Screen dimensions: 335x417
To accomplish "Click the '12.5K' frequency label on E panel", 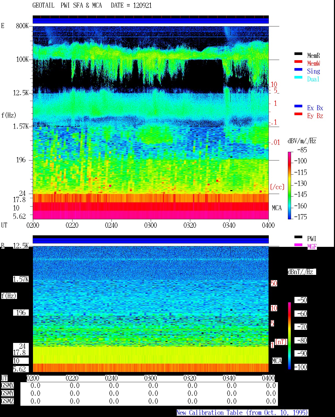I will coord(21,93).
